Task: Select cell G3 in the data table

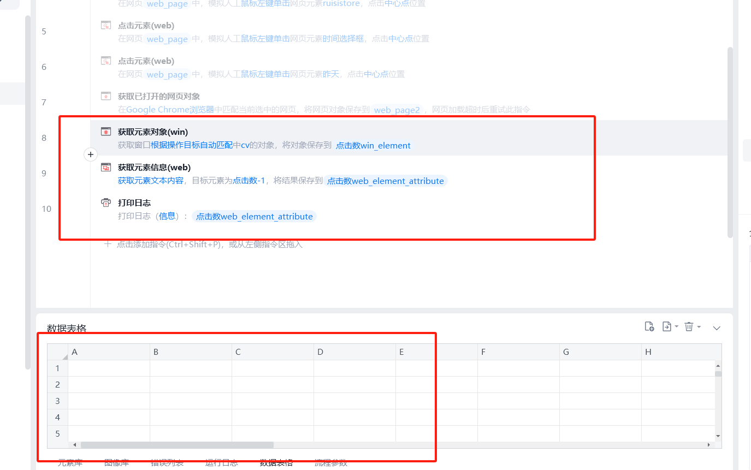Action: click(x=601, y=401)
